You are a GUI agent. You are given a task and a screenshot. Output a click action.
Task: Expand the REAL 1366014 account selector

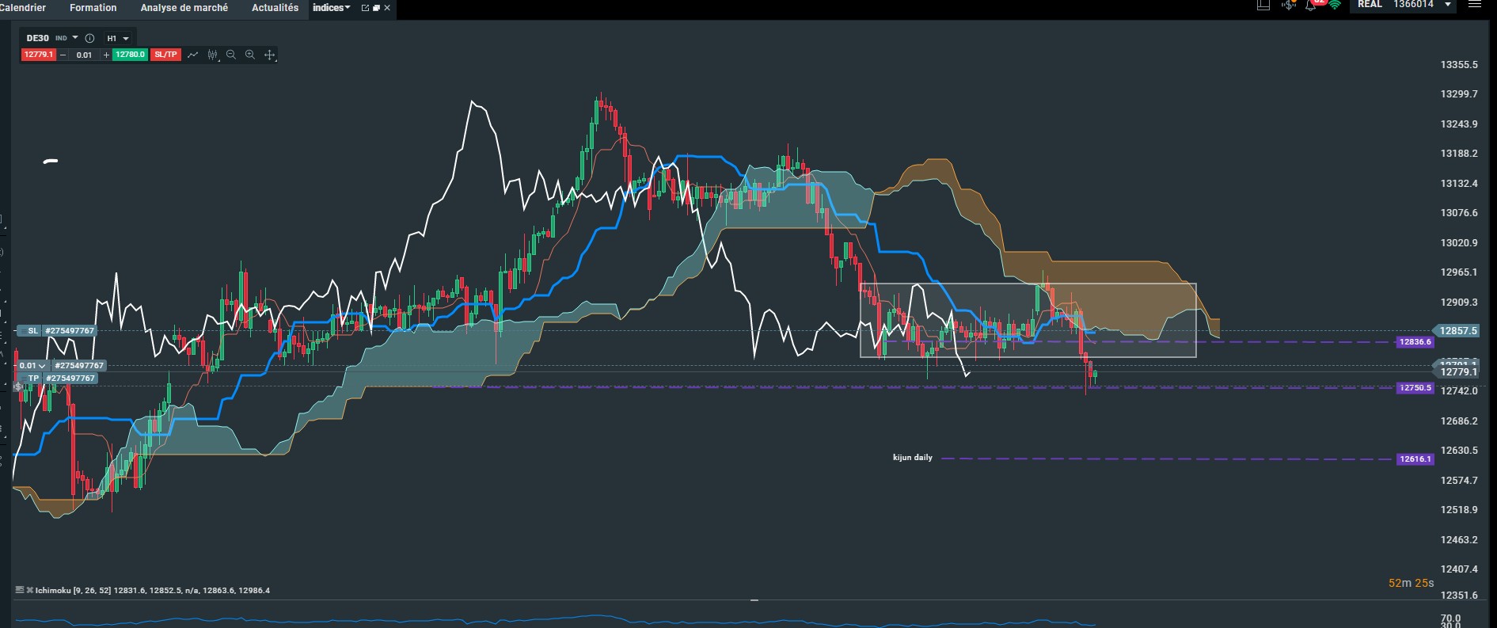tap(1403, 6)
